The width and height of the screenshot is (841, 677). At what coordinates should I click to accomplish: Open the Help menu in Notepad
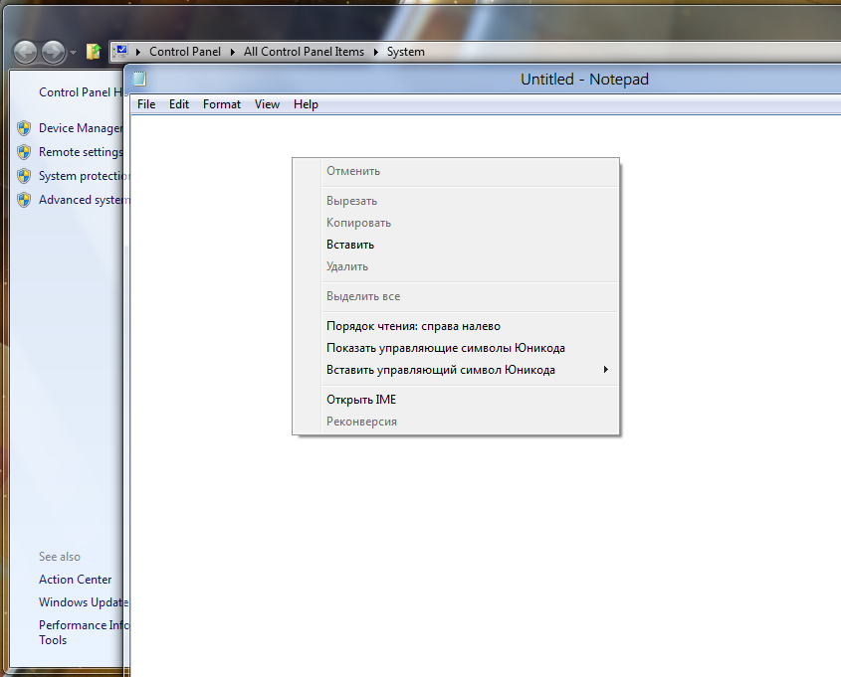click(x=306, y=104)
